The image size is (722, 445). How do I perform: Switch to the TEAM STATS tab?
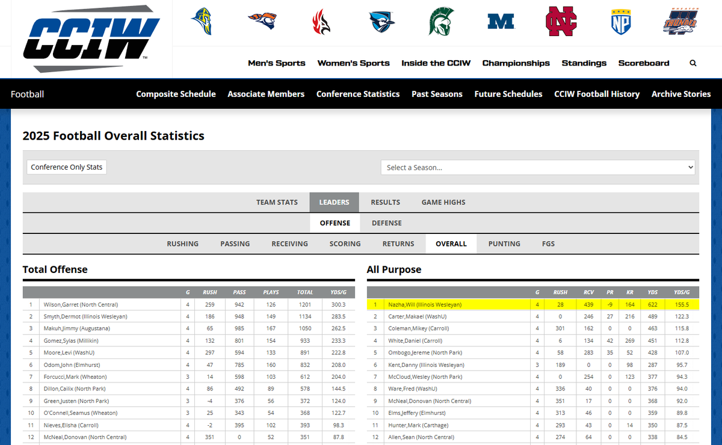(x=277, y=202)
